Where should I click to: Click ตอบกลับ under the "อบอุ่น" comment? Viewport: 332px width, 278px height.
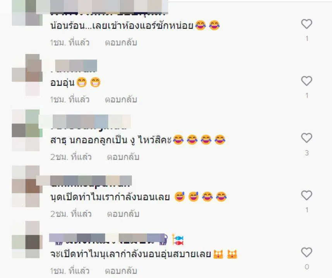[x=121, y=100]
